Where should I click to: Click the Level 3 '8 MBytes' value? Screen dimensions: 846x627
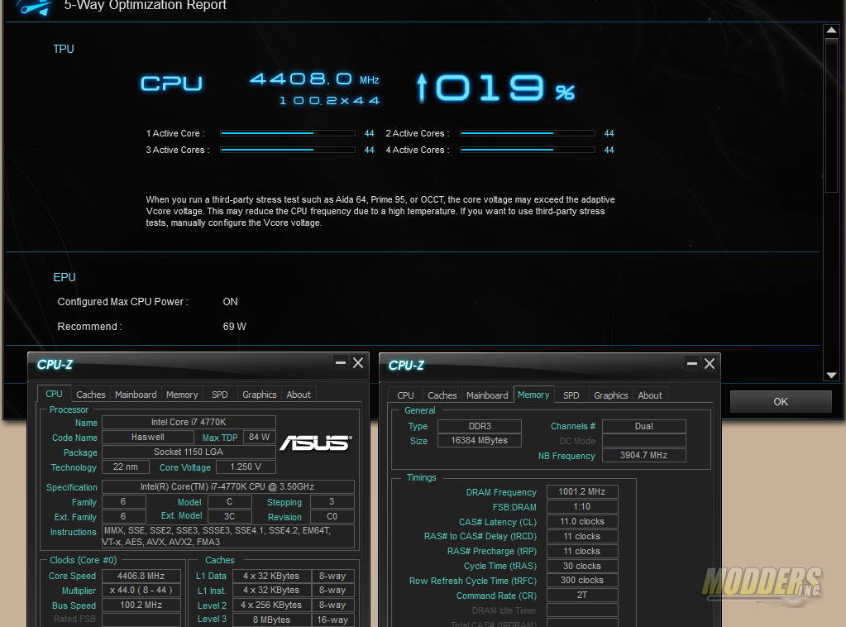(271, 620)
